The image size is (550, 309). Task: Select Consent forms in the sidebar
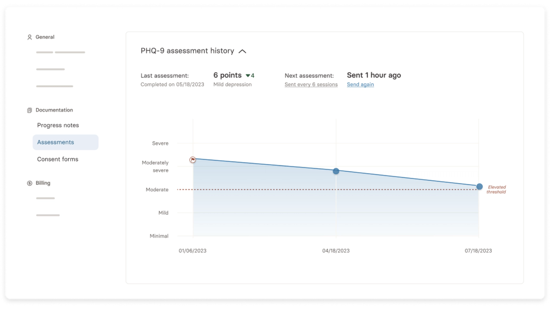pyautogui.click(x=58, y=159)
